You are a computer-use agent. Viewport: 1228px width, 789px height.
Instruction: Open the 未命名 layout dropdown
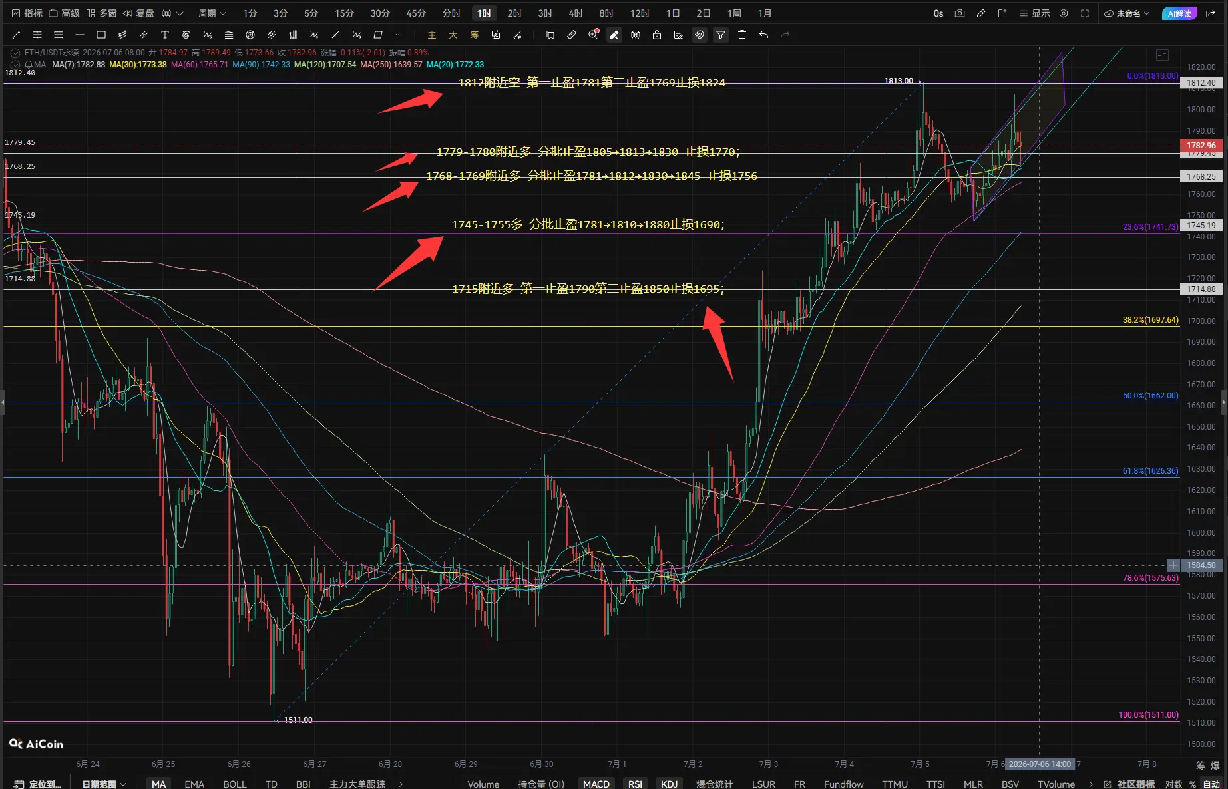point(1127,13)
